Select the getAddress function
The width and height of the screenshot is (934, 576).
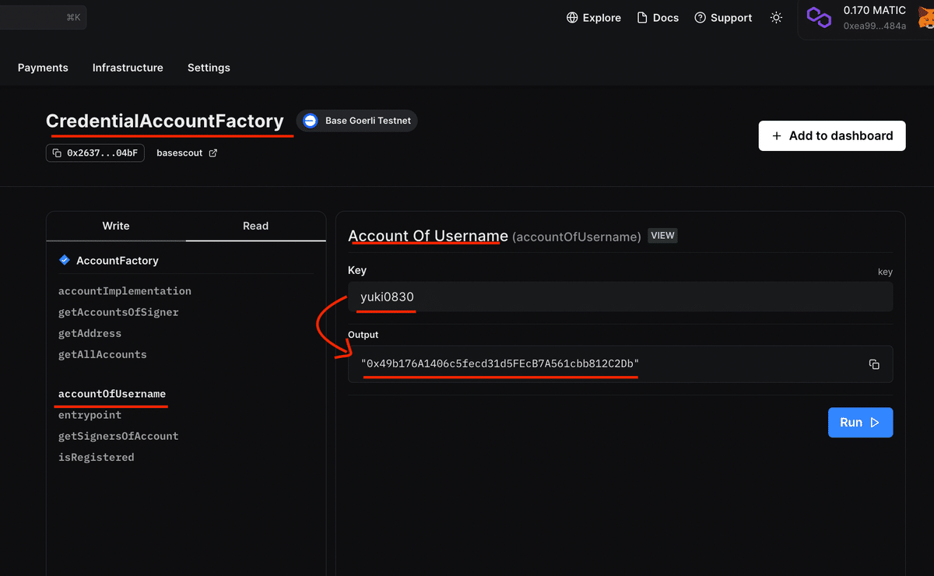pyautogui.click(x=90, y=333)
